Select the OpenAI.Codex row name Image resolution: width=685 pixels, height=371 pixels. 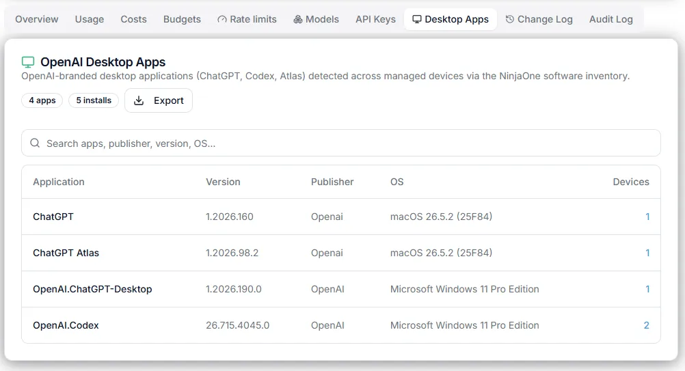[66, 326]
